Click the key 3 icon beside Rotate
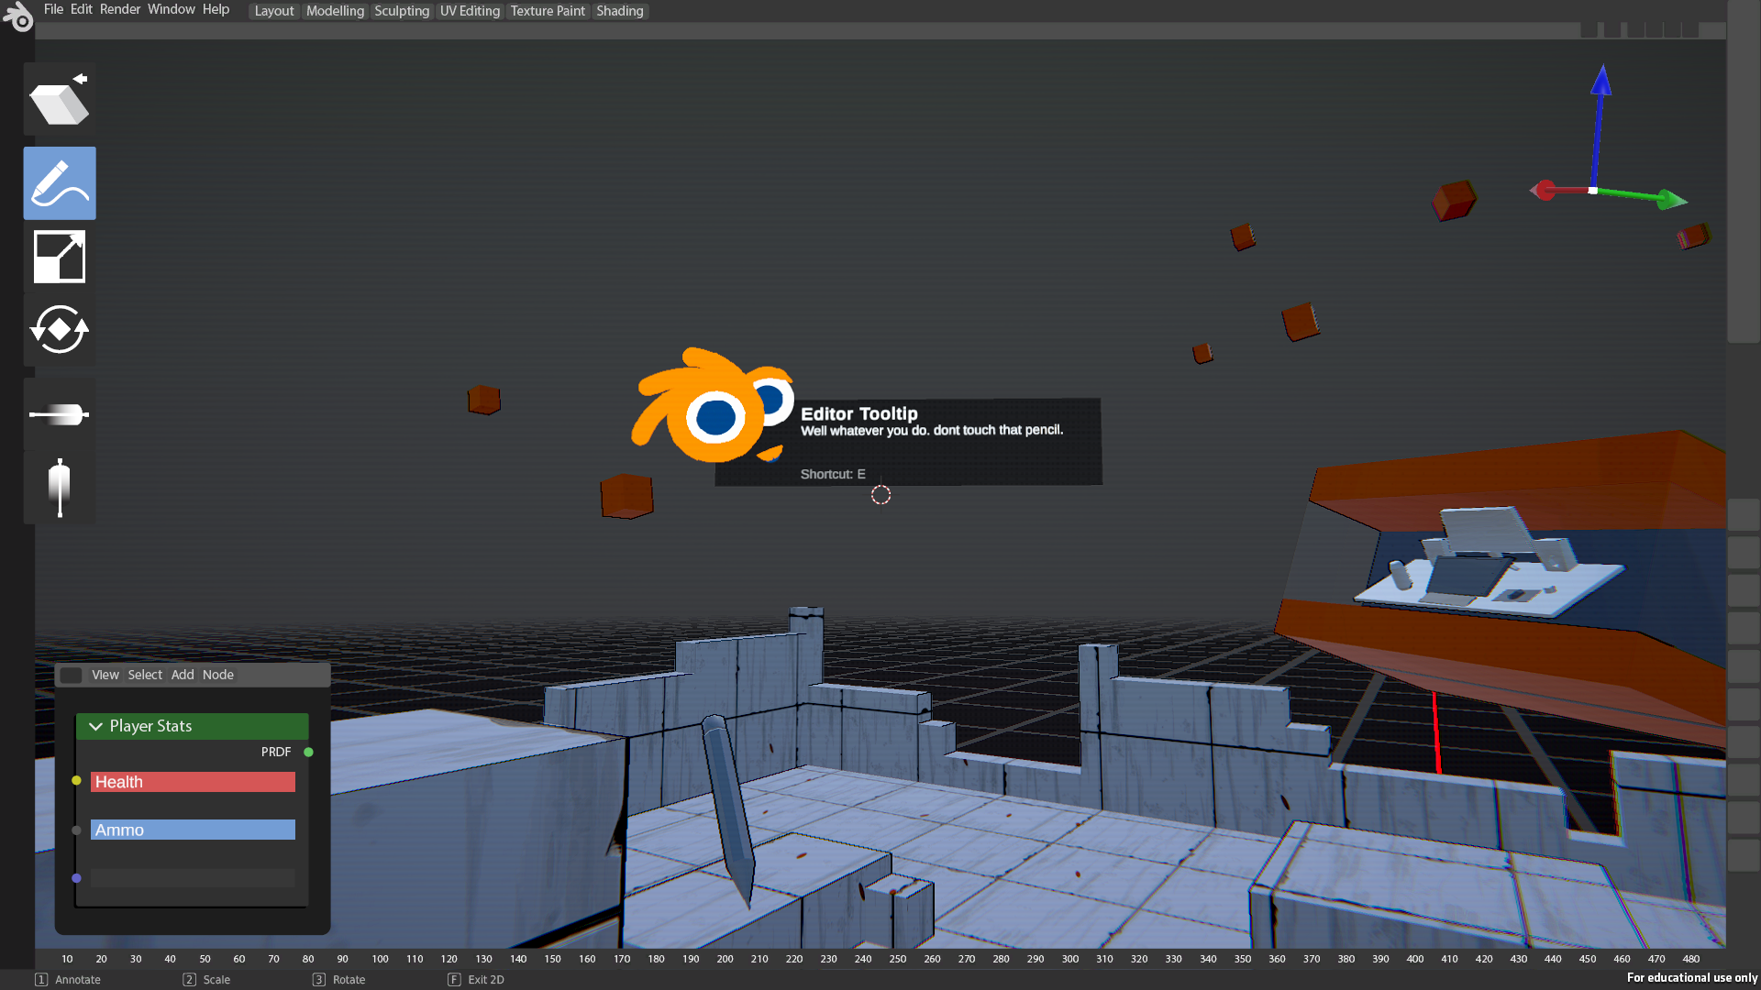The image size is (1761, 990). [319, 980]
